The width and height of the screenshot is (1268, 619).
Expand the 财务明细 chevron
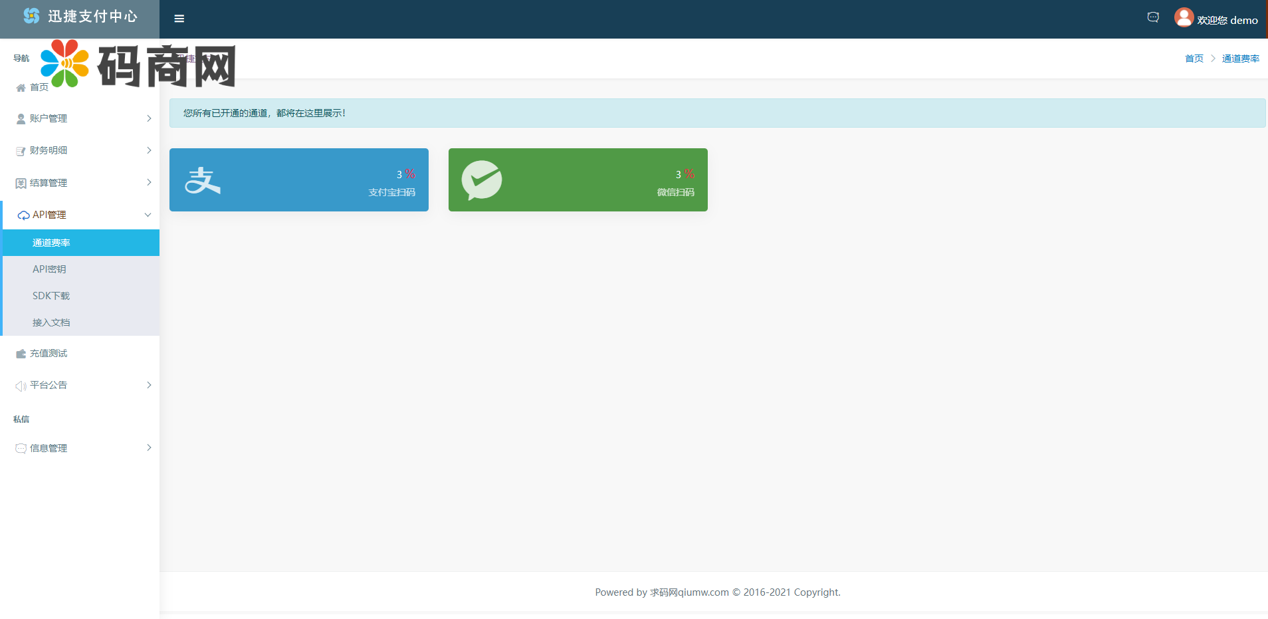(149, 150)
